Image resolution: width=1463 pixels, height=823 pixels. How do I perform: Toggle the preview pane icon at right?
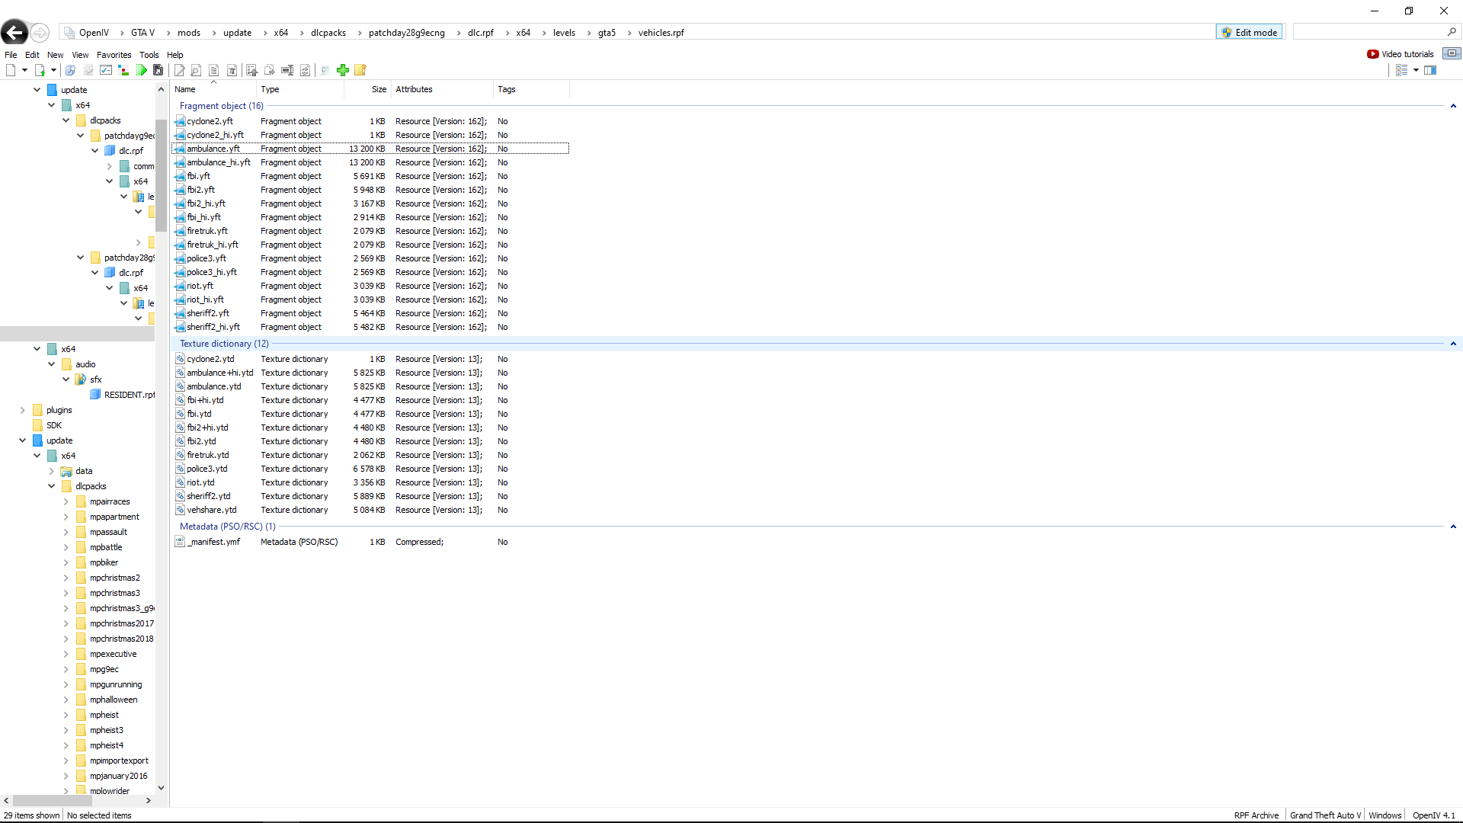point(1430,70)
